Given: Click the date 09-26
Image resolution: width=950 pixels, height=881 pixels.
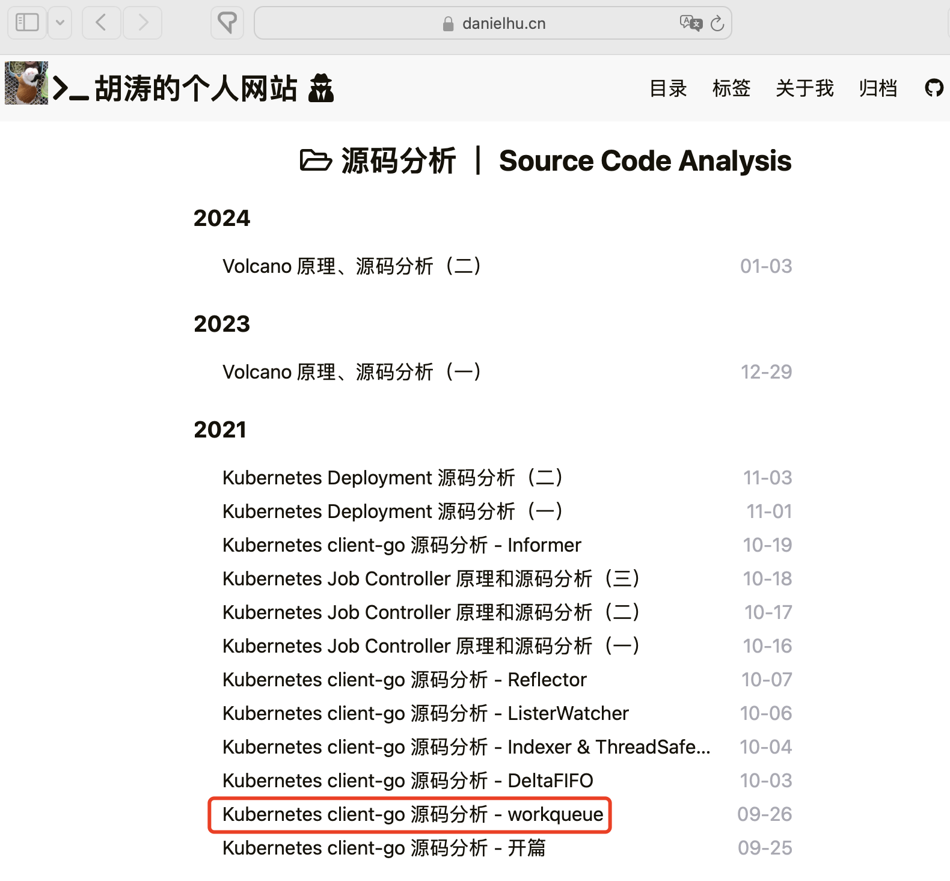Looking at the screenshot, I should pyautogui.click(x=765, y=814).
